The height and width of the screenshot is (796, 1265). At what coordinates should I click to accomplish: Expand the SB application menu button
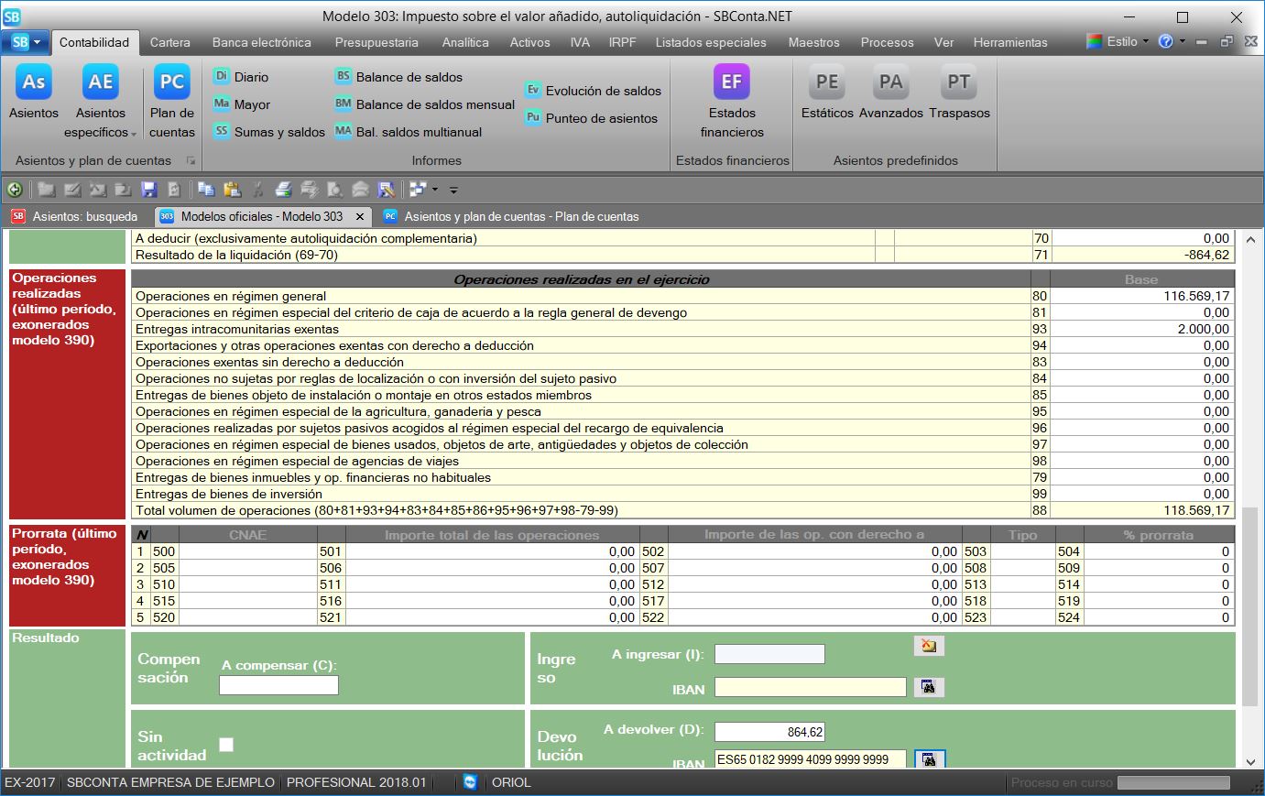[26, 42]
